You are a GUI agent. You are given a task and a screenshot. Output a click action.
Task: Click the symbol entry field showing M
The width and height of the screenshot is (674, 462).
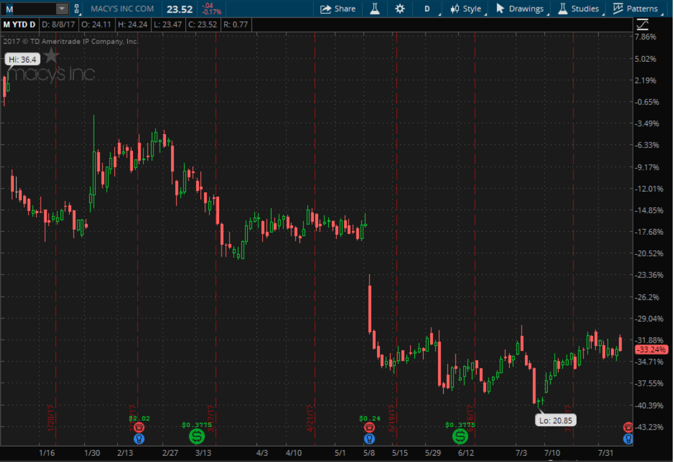(x=29, y=9)
